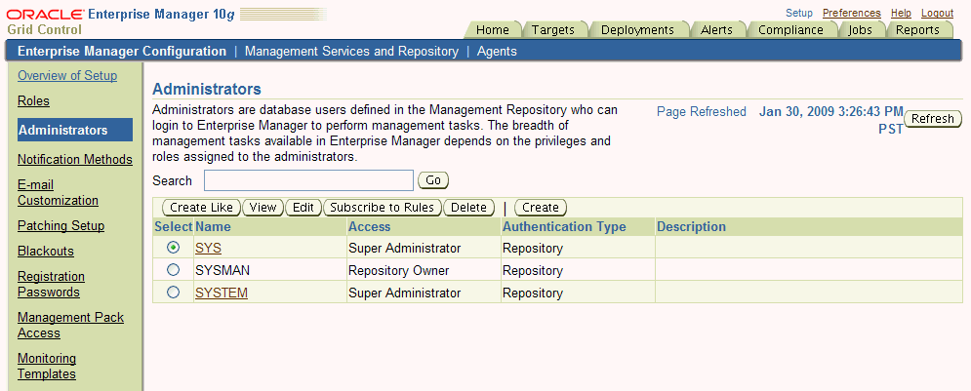Click the Go search button

[433, 180]
